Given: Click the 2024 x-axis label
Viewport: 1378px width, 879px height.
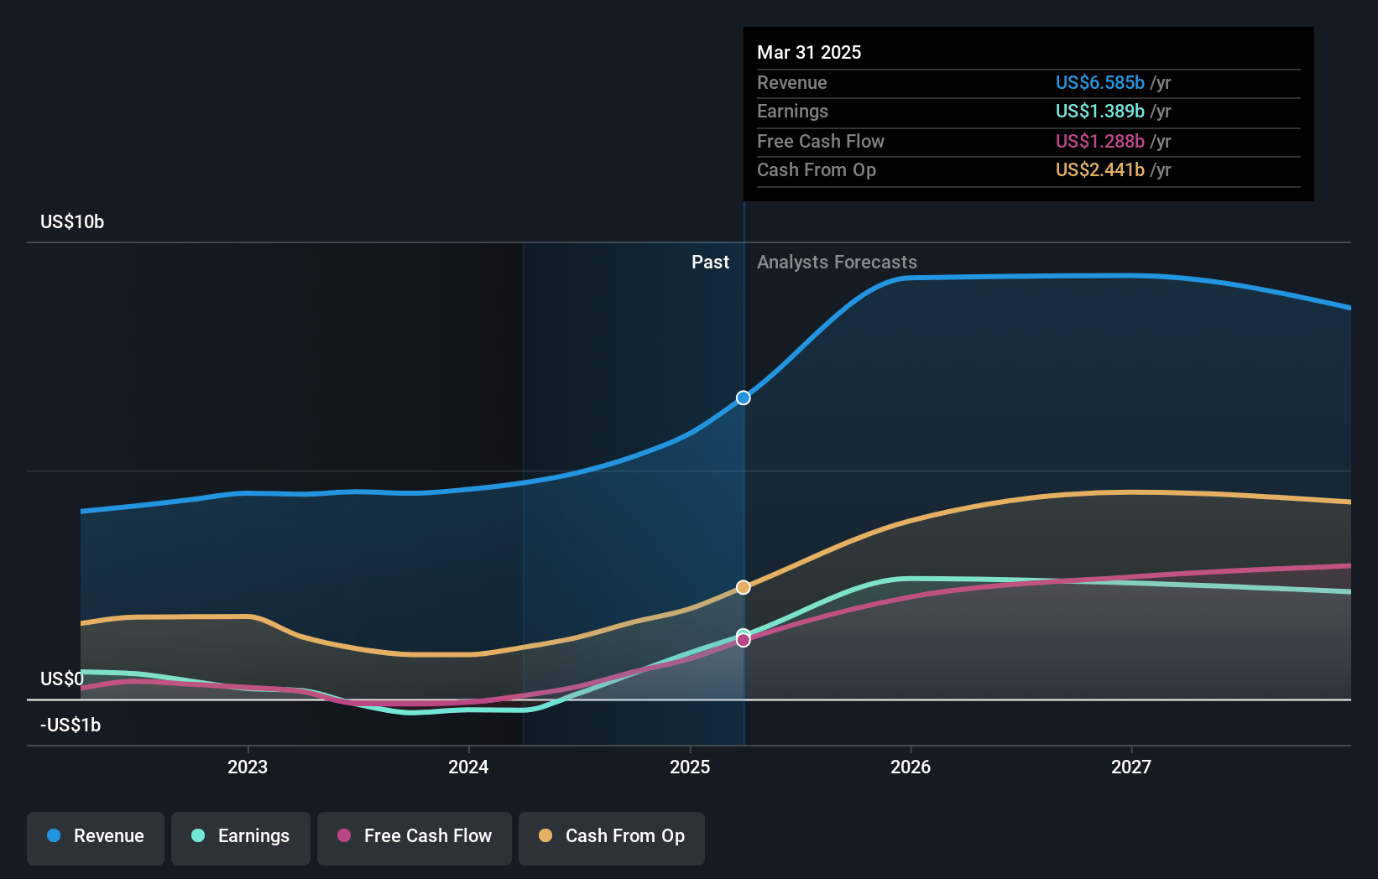Looking at the screenshot, I should [x=468, y=767].
